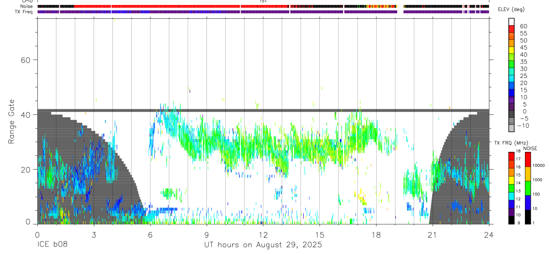Pick the black bottom segment of TX FRQ colorbar
The width and height of the screenshot is (550, 254).
tap(511, 220)
